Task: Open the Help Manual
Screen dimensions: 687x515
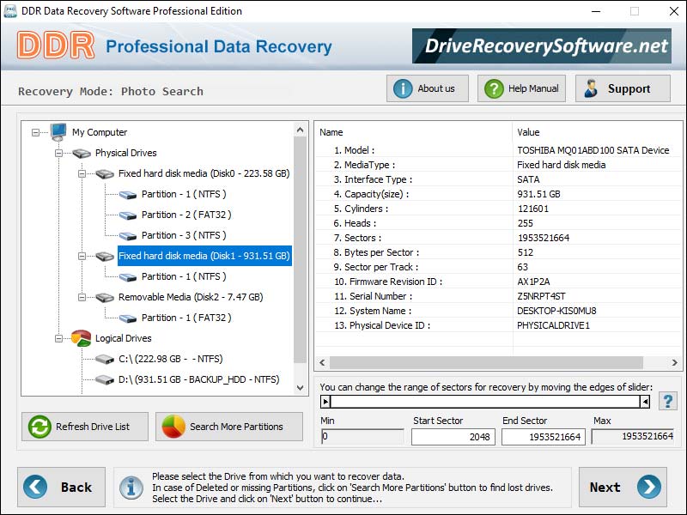Action: click(x=521, y=88)
